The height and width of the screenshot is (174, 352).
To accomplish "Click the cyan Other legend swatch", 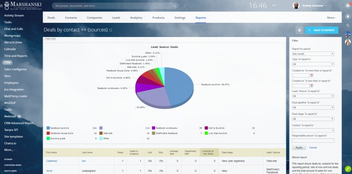I will [101, 139].
